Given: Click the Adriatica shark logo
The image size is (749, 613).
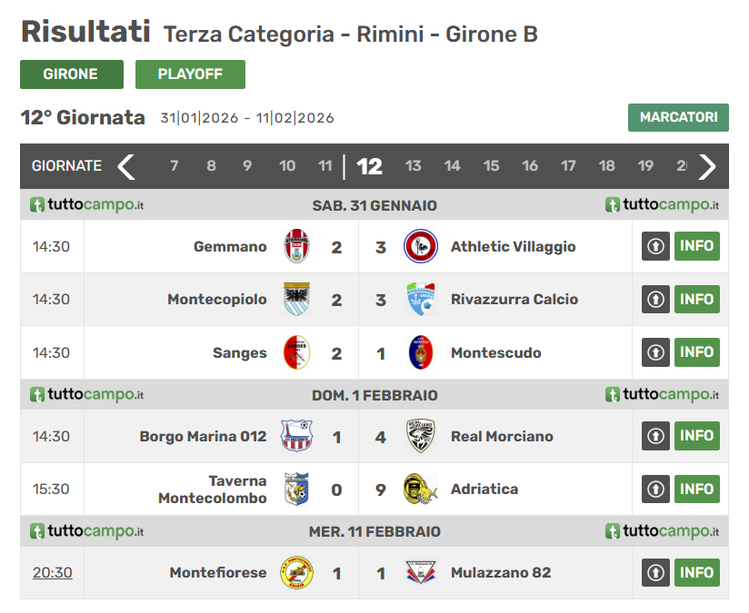Looking at the screenshot, I should pyautogui.click(x=420, y=489).
